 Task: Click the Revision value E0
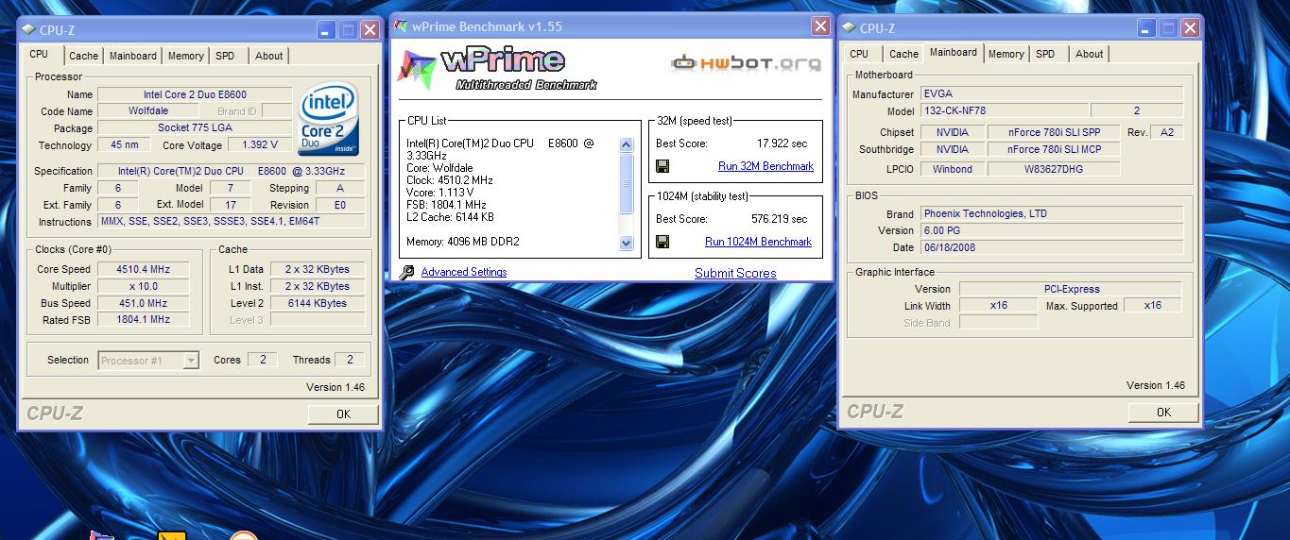[340, 205]
